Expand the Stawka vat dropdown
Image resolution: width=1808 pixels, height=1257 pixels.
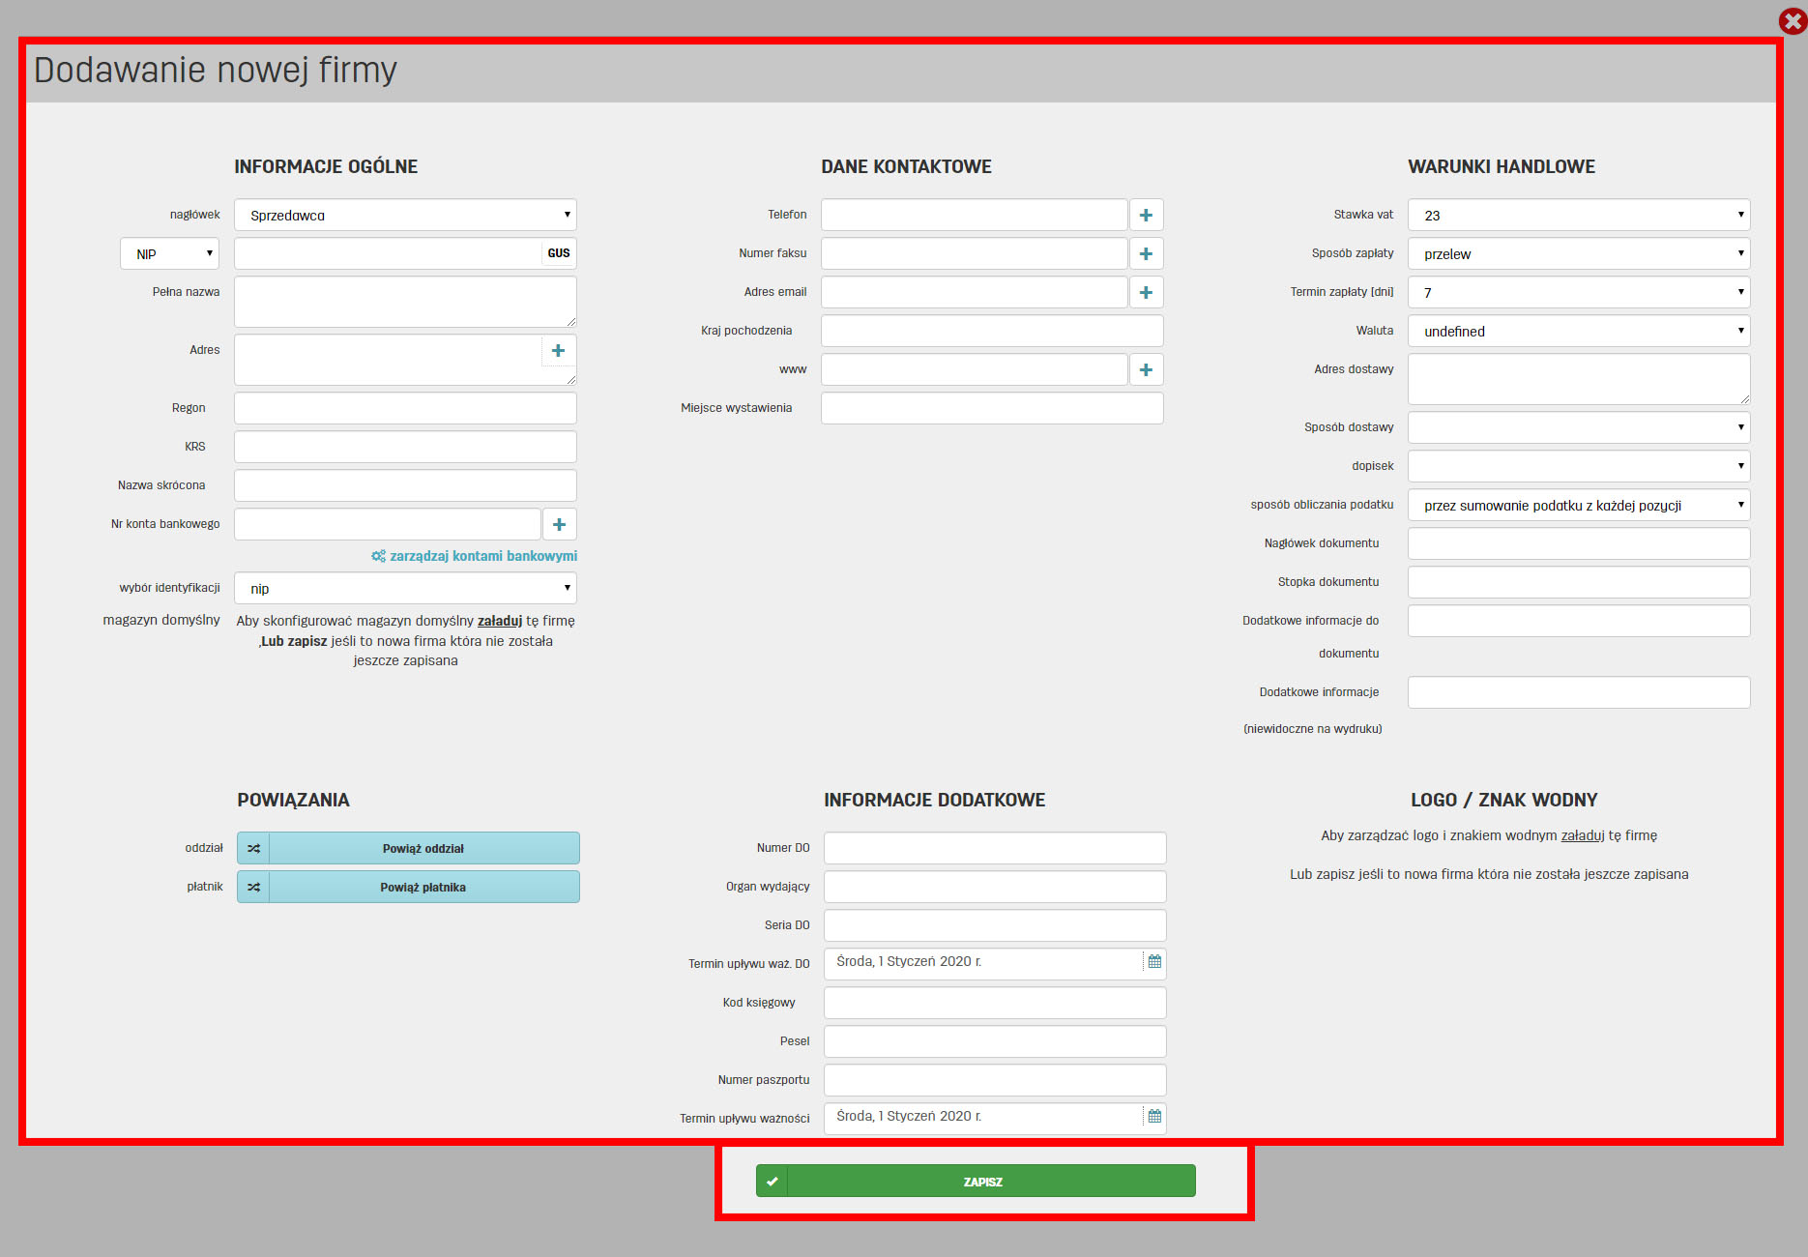pyautogui.click(x=1578, y=215)
